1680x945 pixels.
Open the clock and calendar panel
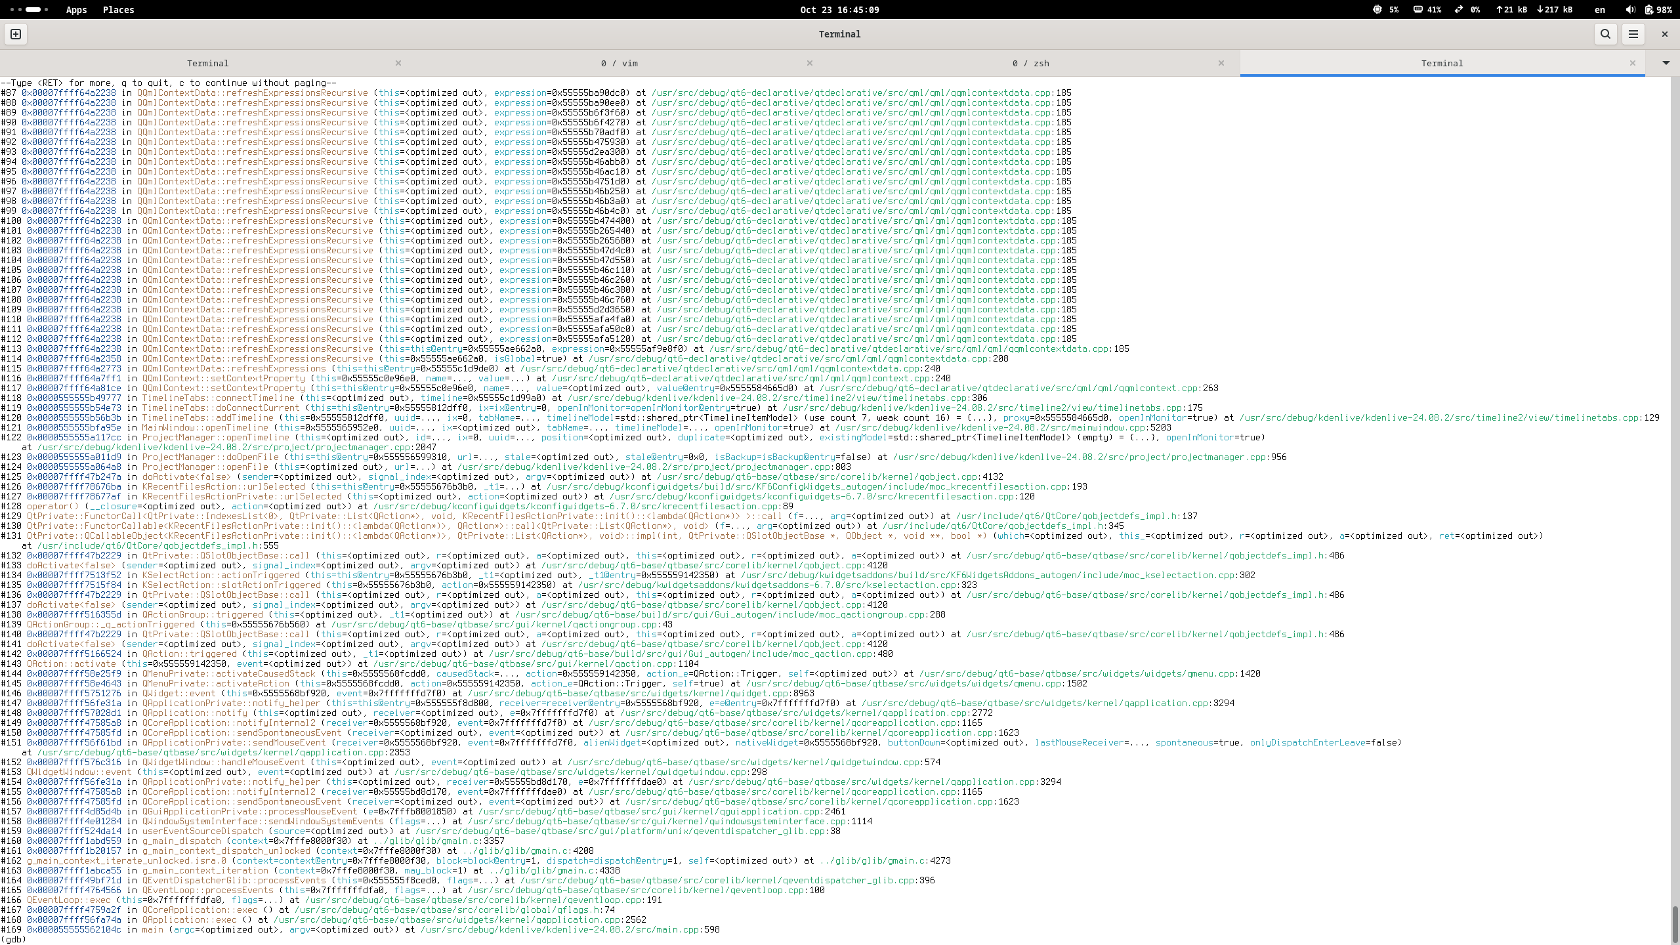point(839,10)
